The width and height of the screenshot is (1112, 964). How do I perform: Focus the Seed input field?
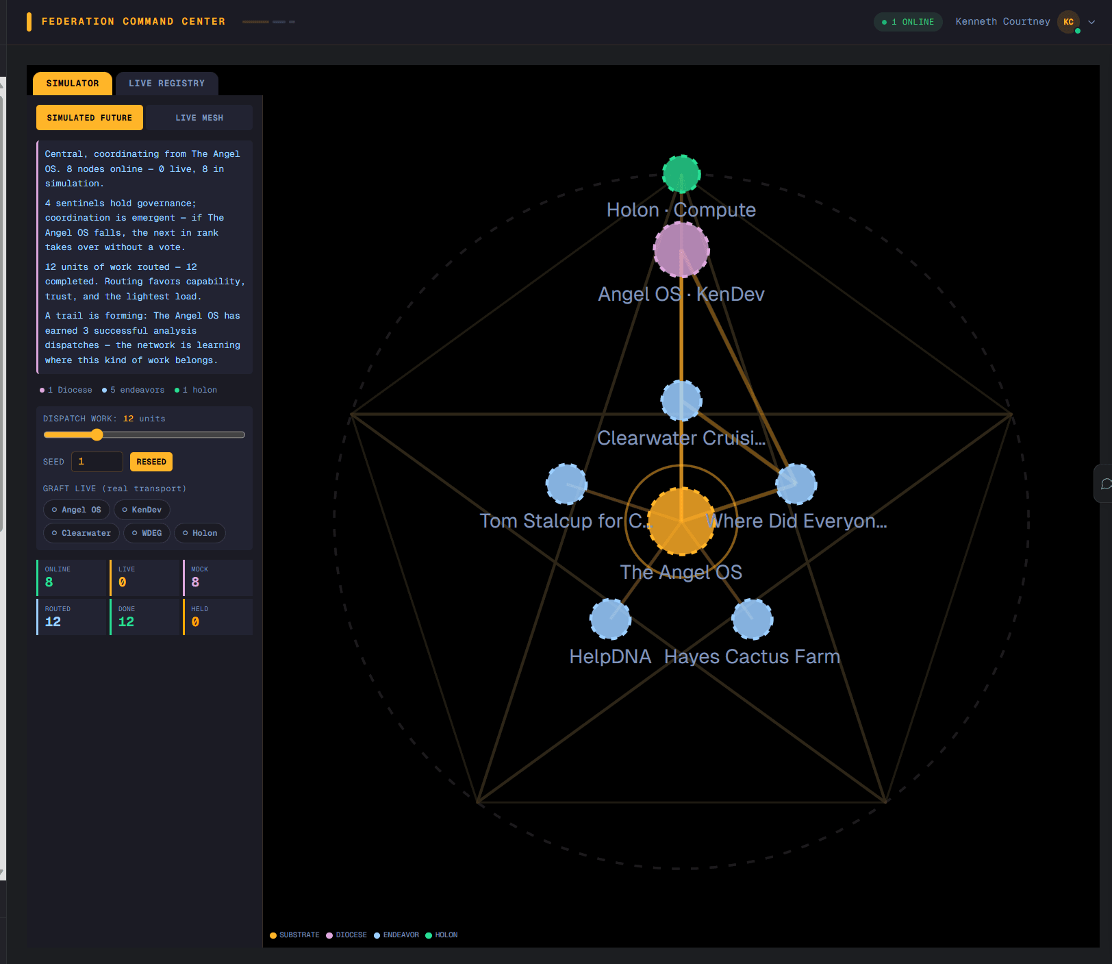point(97,462)
